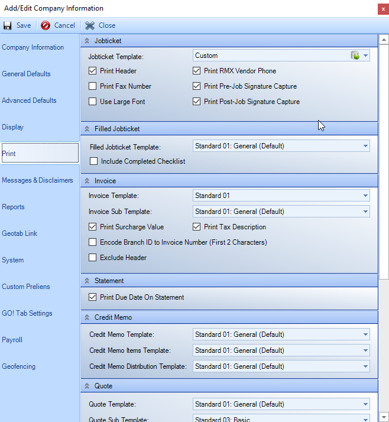The height and width of the screenshot is (422, 389).
Task: Open the Invoice Template dropdown
Action: 366,196
